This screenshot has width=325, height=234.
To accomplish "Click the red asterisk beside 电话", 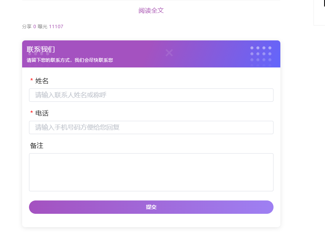I will (x=32, y=112).
